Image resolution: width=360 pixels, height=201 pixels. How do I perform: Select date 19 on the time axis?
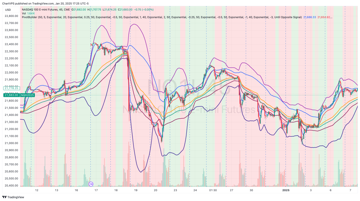[136, 190]
